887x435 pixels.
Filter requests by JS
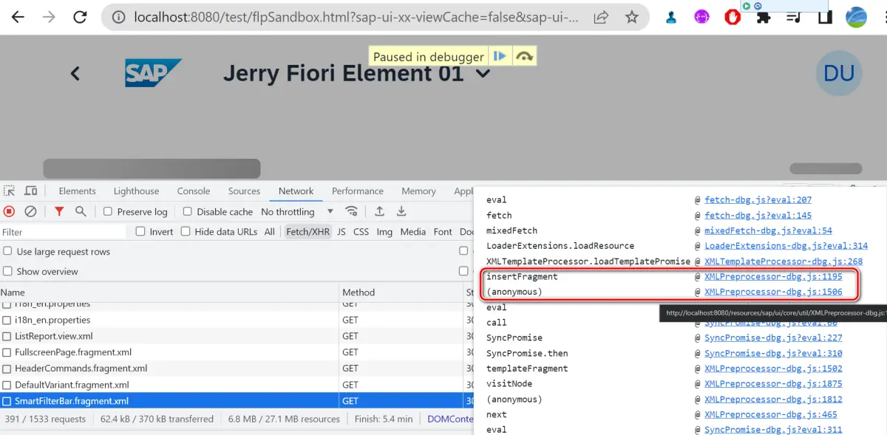(341, 231)
